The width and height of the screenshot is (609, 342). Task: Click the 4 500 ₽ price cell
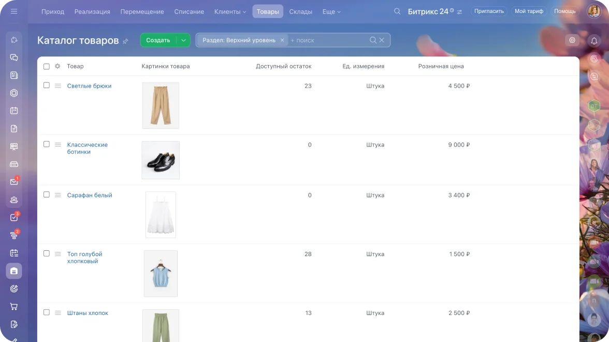coord(459,86)
